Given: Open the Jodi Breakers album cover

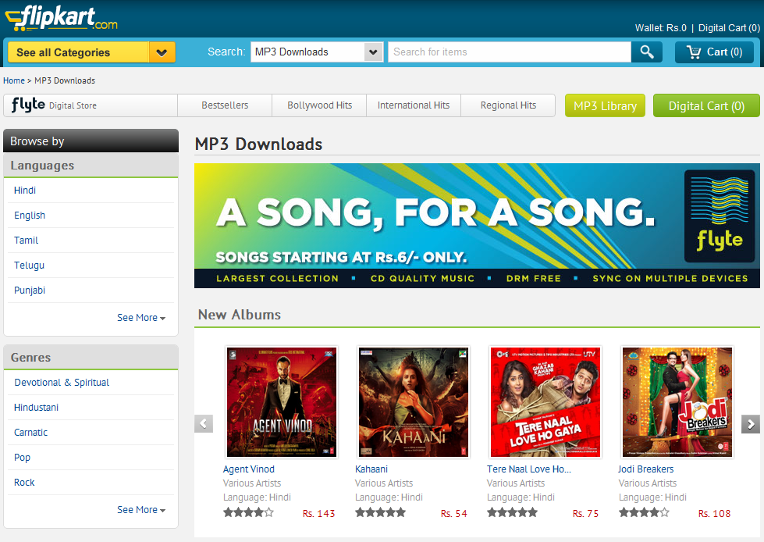Looking at the screenshot, I should click(x=677, y=402).
